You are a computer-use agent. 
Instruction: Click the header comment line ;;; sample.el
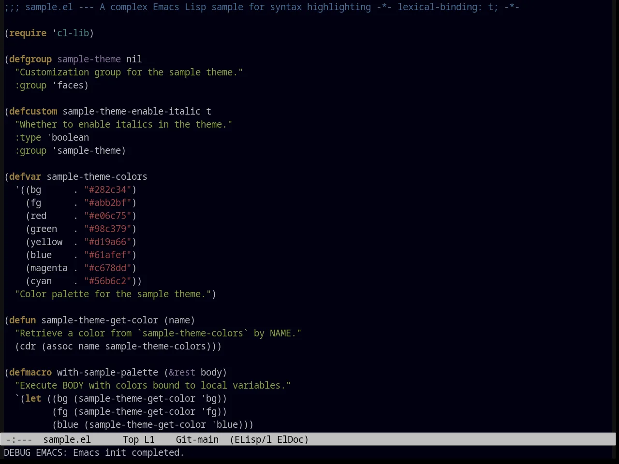click(262, 7)
